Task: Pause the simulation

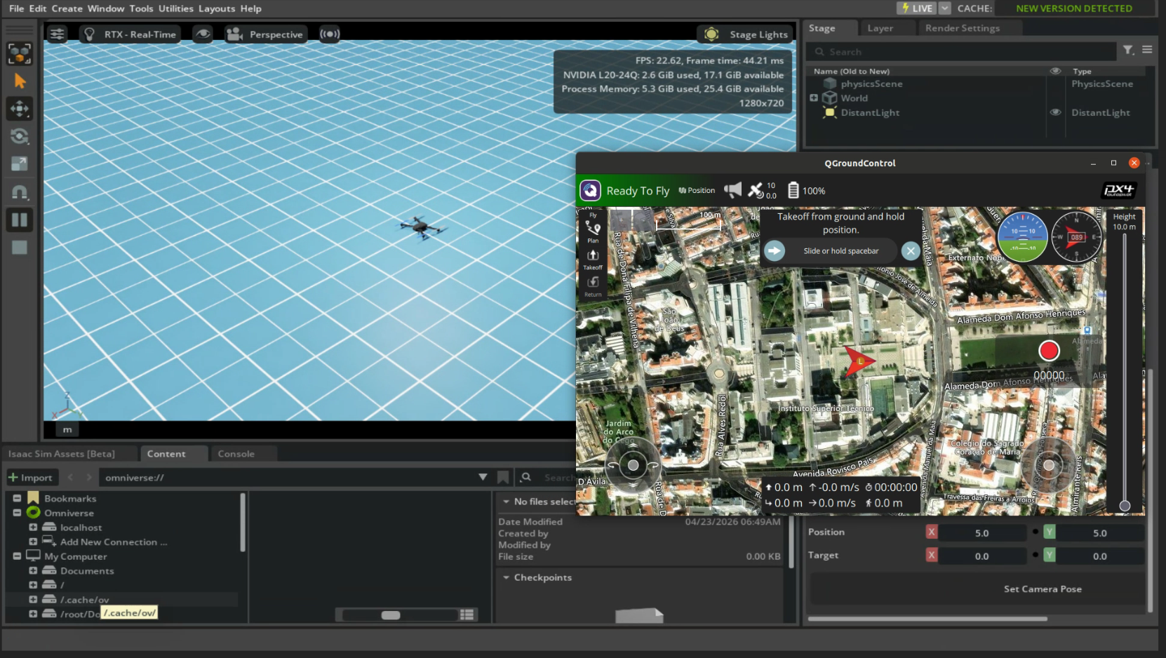Action: coord(20,220)
